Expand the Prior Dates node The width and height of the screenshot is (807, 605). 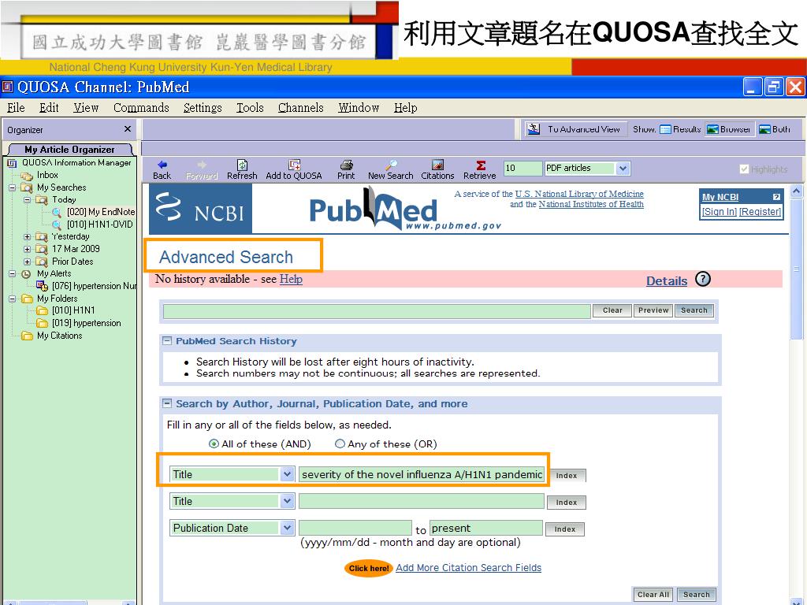(x=28, y=262)
